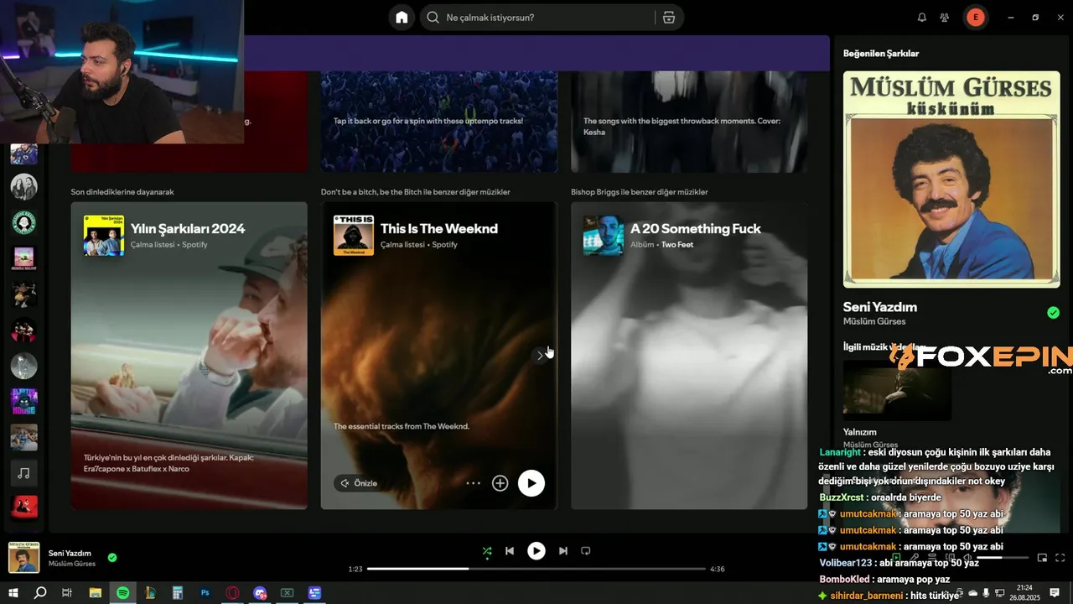Click 'Bishop Briggs ile benzer diğer müzikler' heading
The height and width of the screenshot is (604, 1073).
tap(639, 192)
